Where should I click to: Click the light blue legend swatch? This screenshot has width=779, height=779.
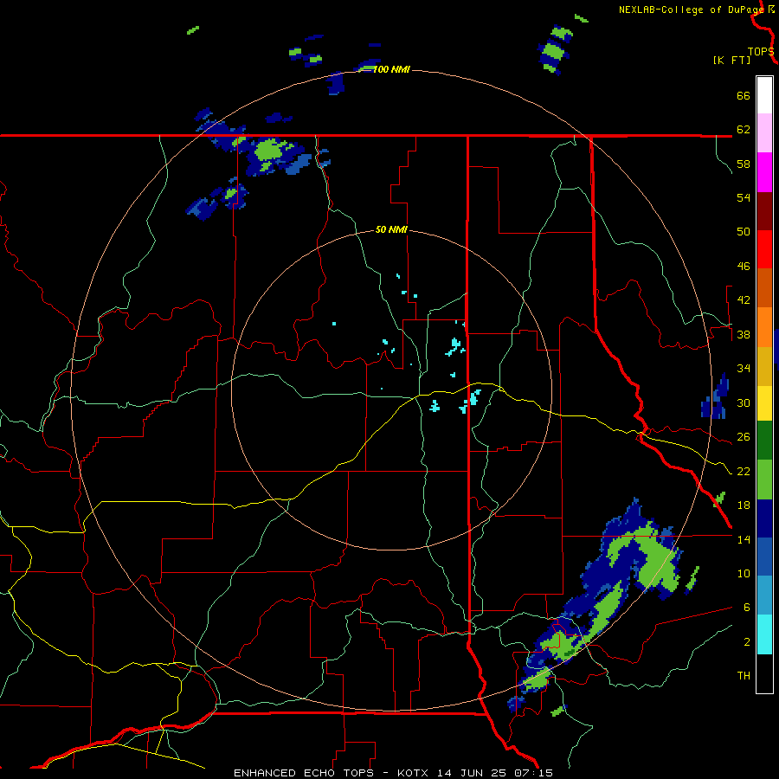point(764,596)
